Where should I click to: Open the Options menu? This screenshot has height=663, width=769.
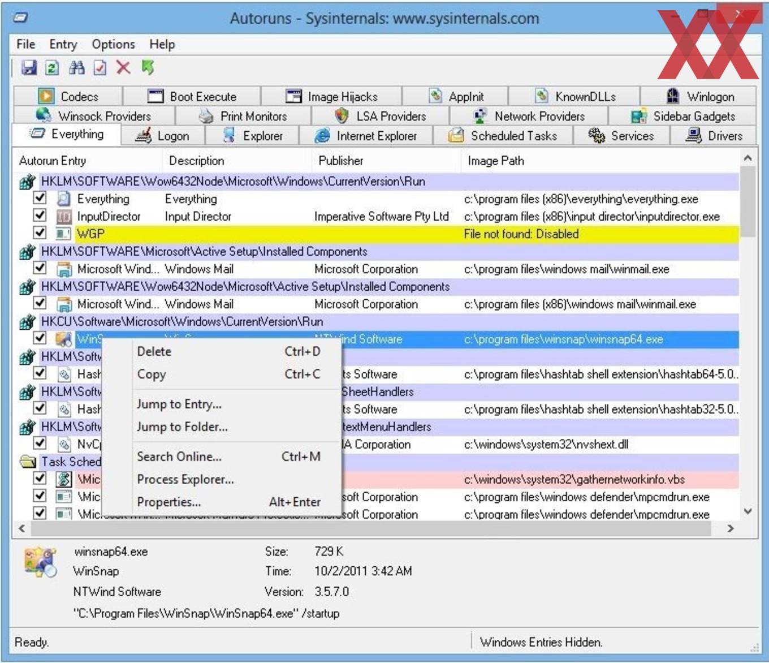[x=114, y=44]
